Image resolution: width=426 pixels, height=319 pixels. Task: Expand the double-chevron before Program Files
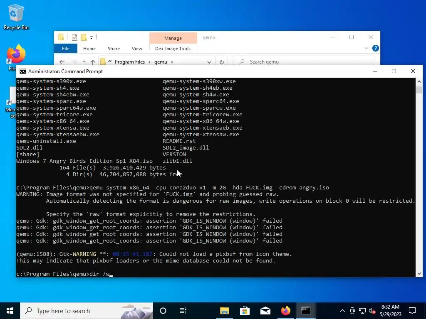(110, 61)
